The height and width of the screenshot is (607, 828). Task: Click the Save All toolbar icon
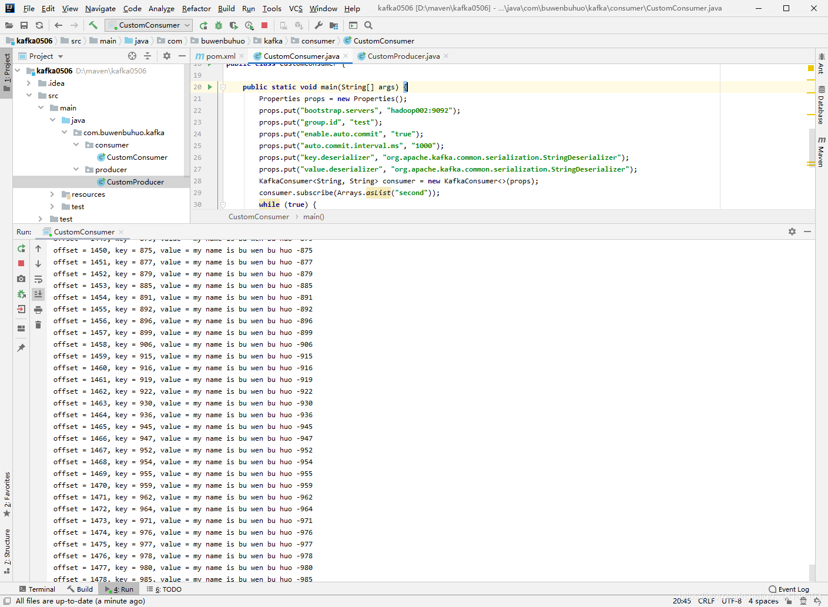click(24, 25)
